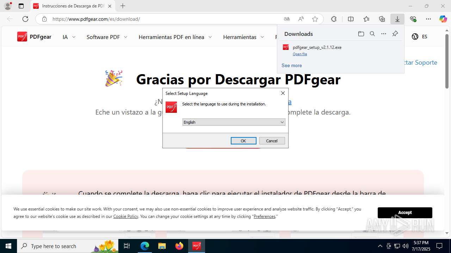Open network icon in system tray
This screenshot has width=451, height=253.
[397, 246]
